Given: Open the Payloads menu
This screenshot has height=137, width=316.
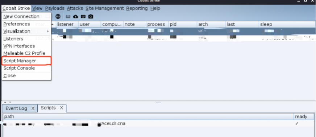Looking at the screenshot, I should coord(55,8).
